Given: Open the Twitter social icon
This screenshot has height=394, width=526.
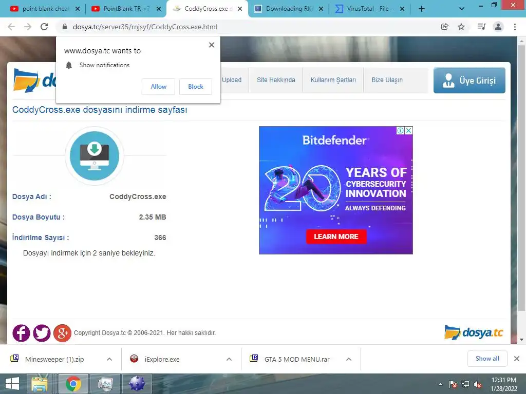Looking at the screenshot, I should tap(42, 333).
